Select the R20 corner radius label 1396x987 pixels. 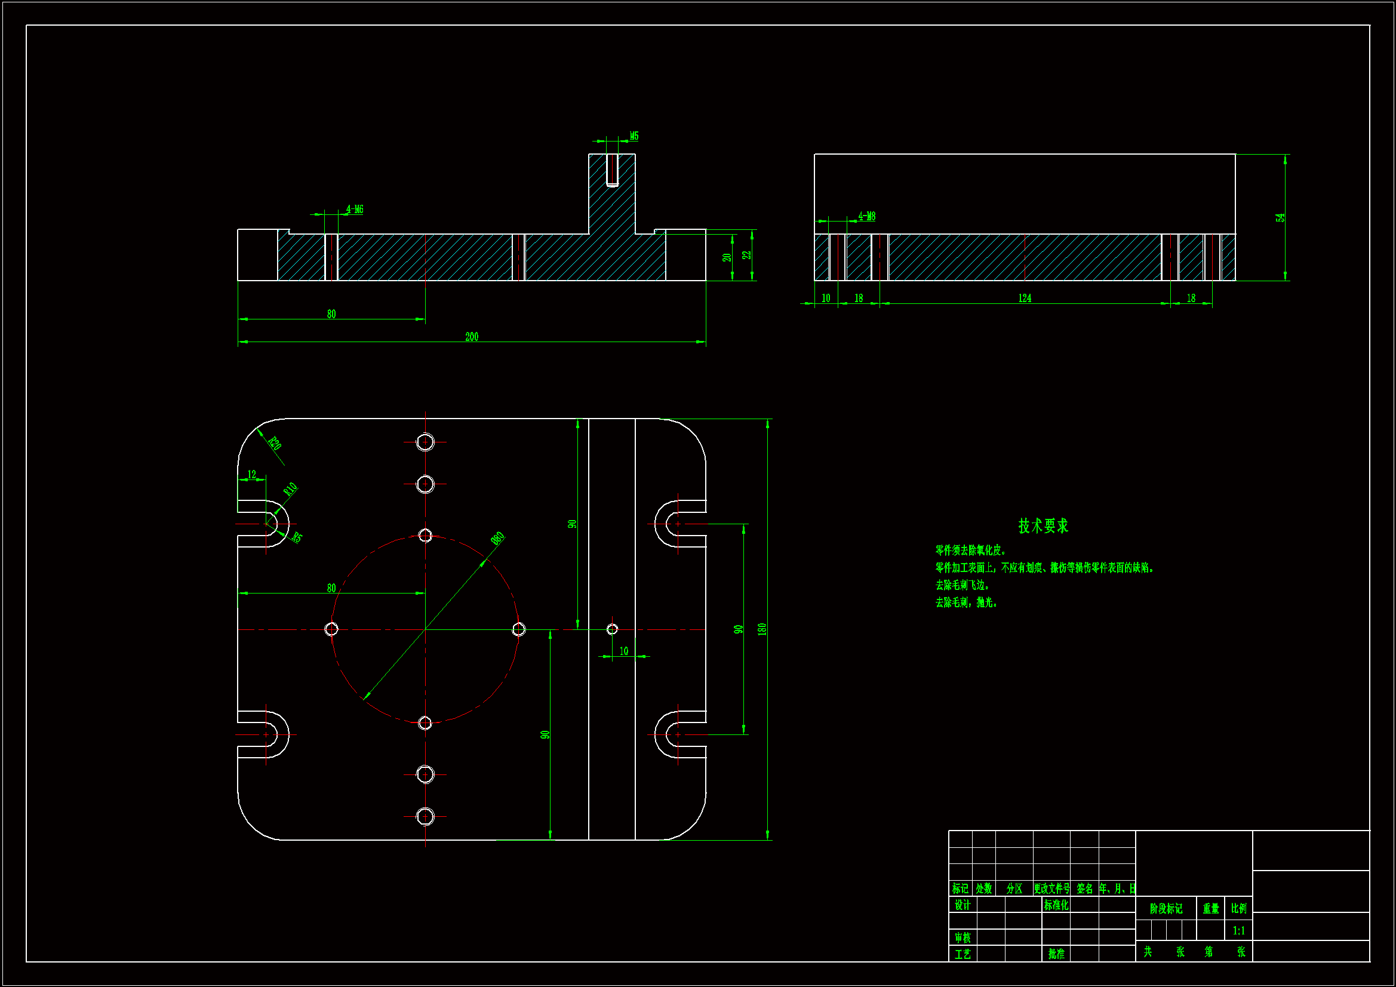[x=275, y=442]
